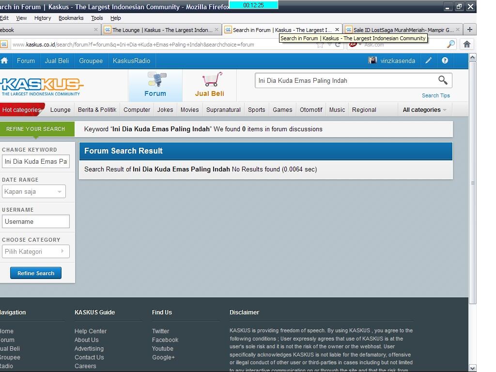Open KaskusRadio in the navigation bar

click(131, 61)
